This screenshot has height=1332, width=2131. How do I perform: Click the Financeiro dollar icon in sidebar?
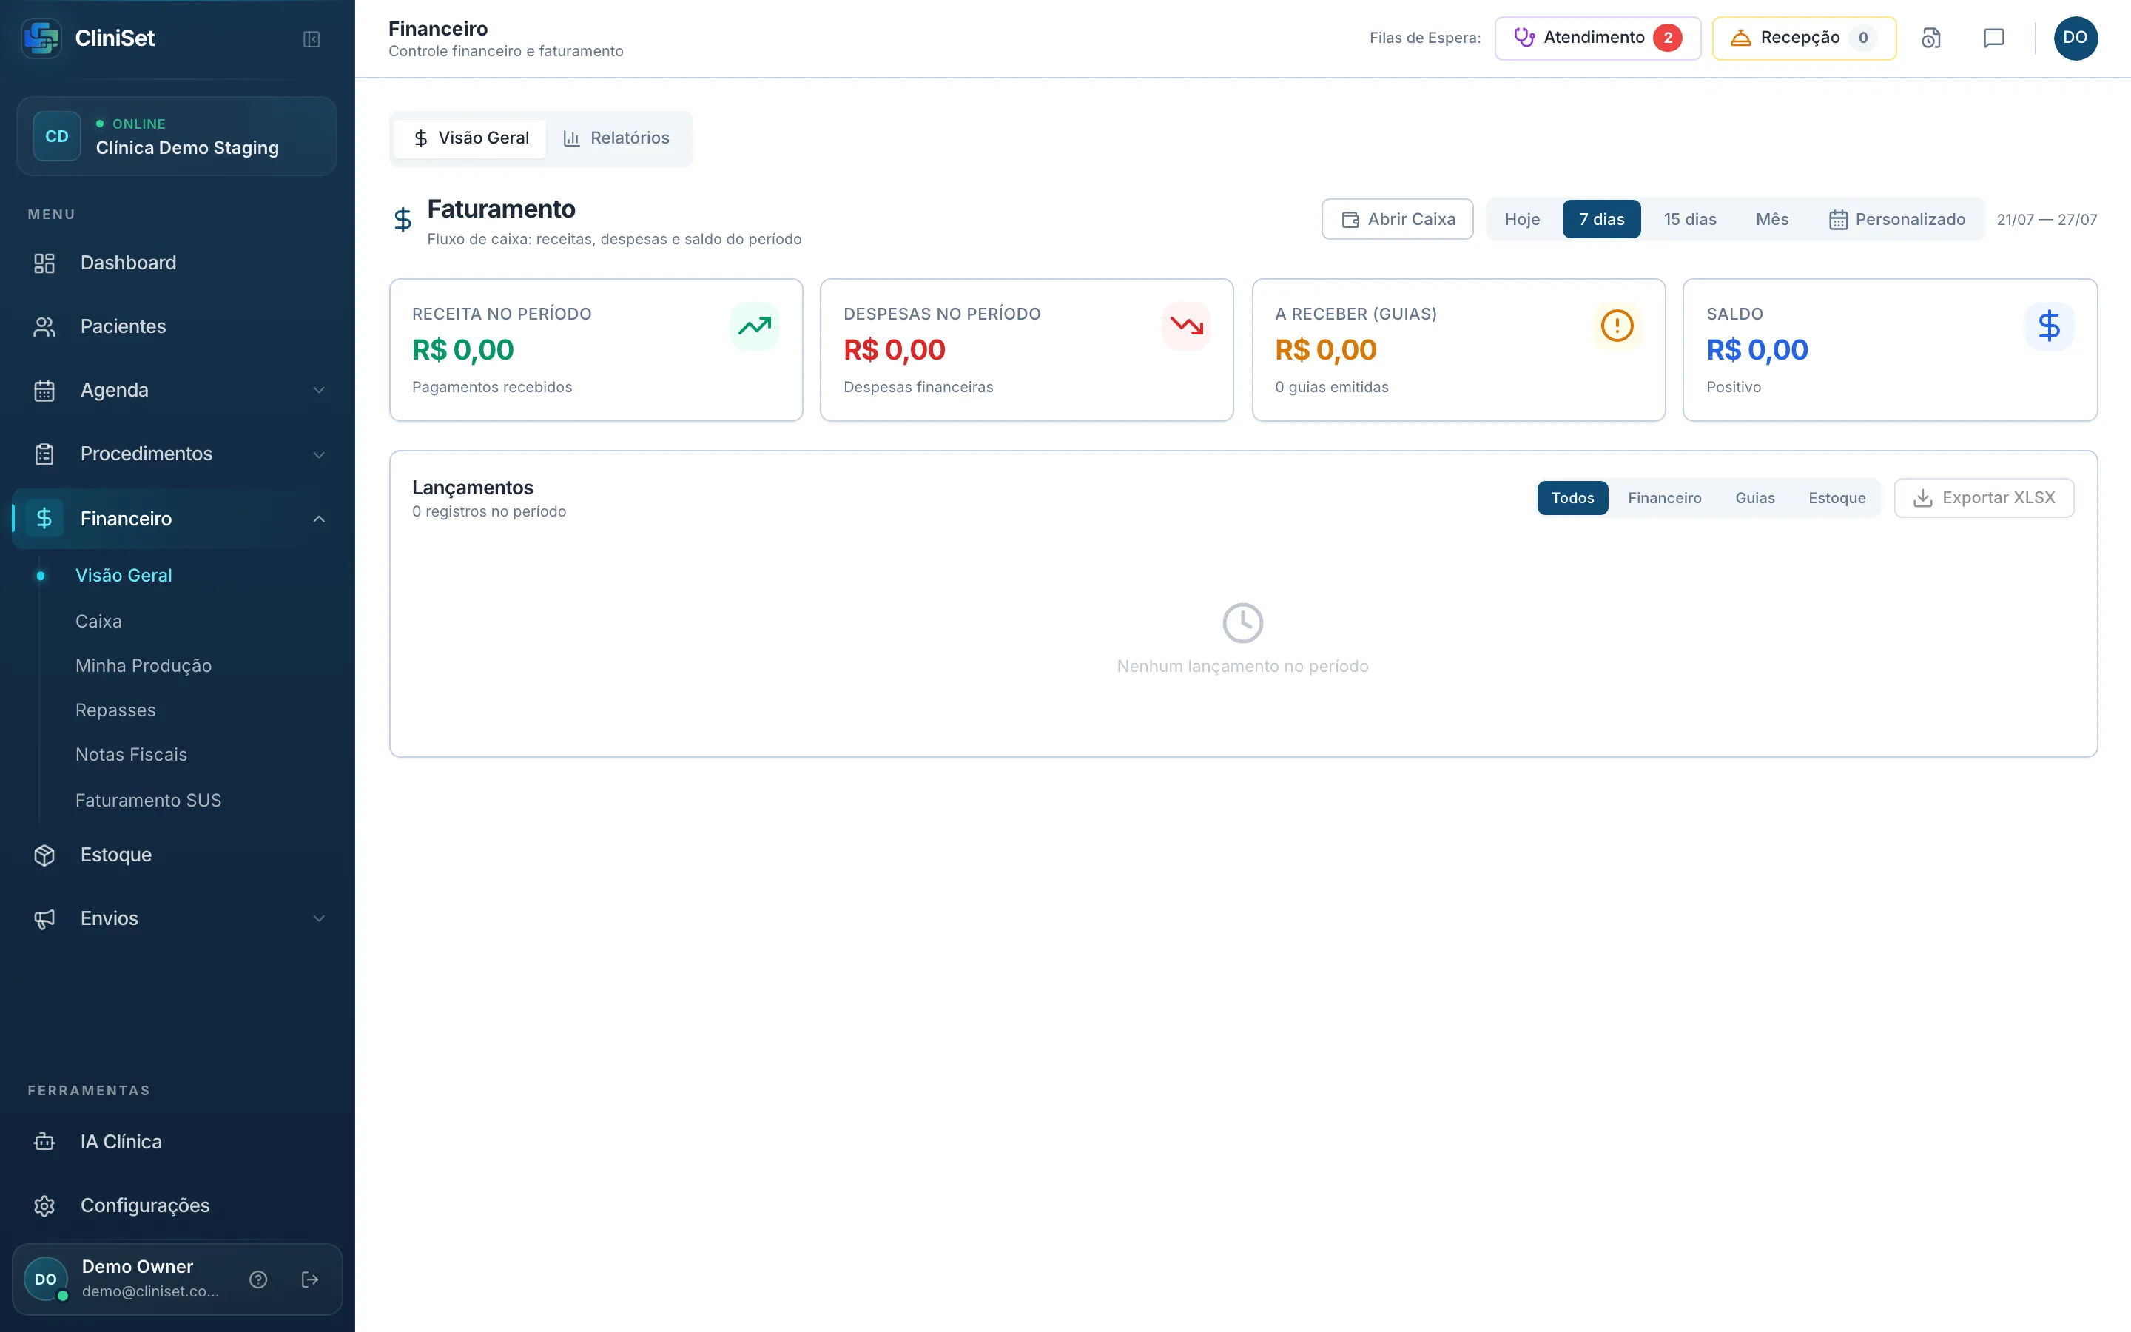(44, 518)
